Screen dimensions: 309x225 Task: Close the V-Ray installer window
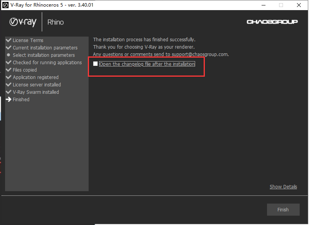[299, 5]
